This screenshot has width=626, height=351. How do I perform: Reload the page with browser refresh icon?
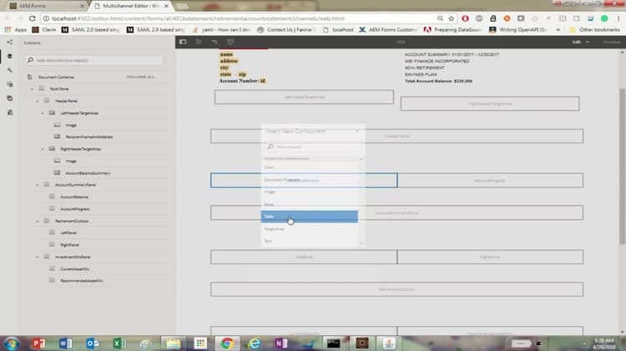click(33, 18)
